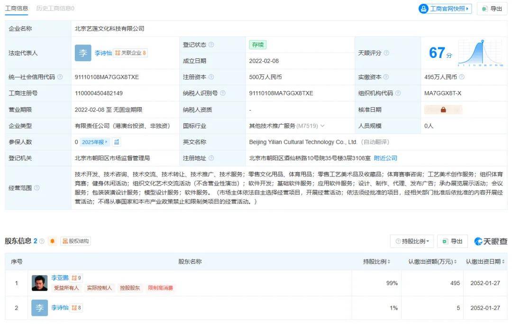Click the 存续 status tag
The width and height of the screenshot is (512, 324).
(x=257, y=45)
